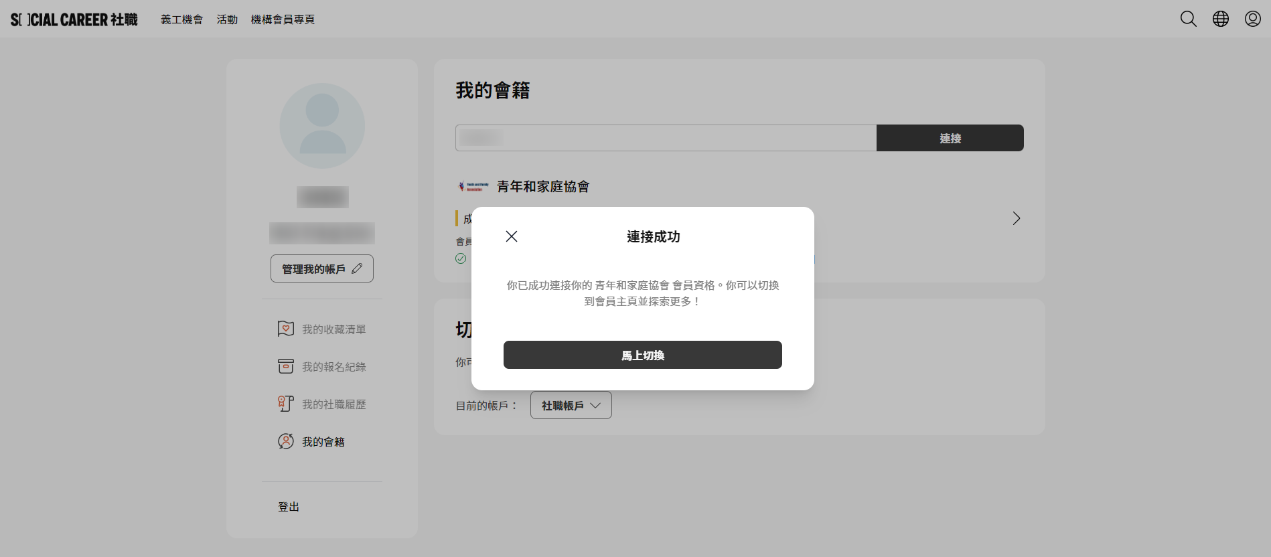Open the 活動 menu
The image size is (1271, 557).
(227, 19)
